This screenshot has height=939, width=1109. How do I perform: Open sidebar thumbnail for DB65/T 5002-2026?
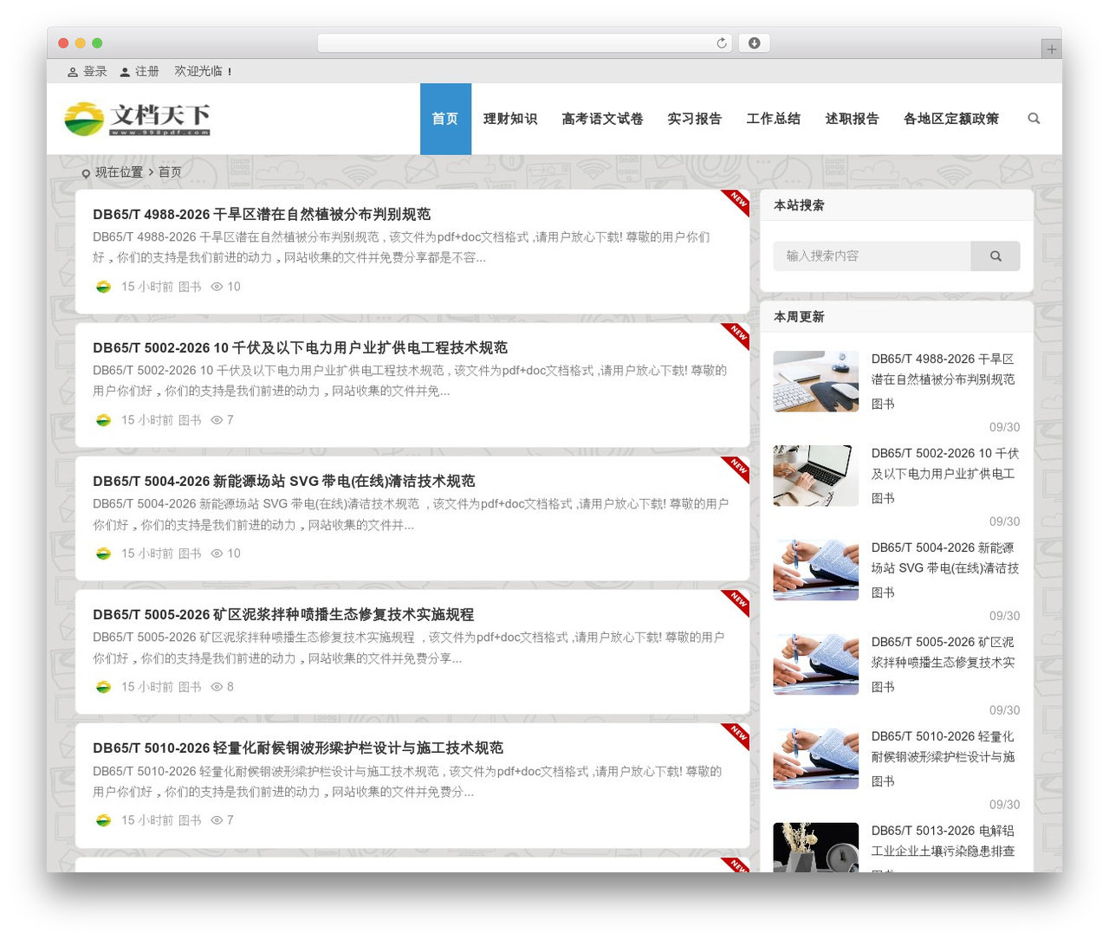[x=815, y=476]
